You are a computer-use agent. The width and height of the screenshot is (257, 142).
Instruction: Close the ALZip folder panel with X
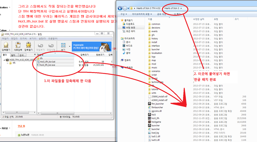35,55
